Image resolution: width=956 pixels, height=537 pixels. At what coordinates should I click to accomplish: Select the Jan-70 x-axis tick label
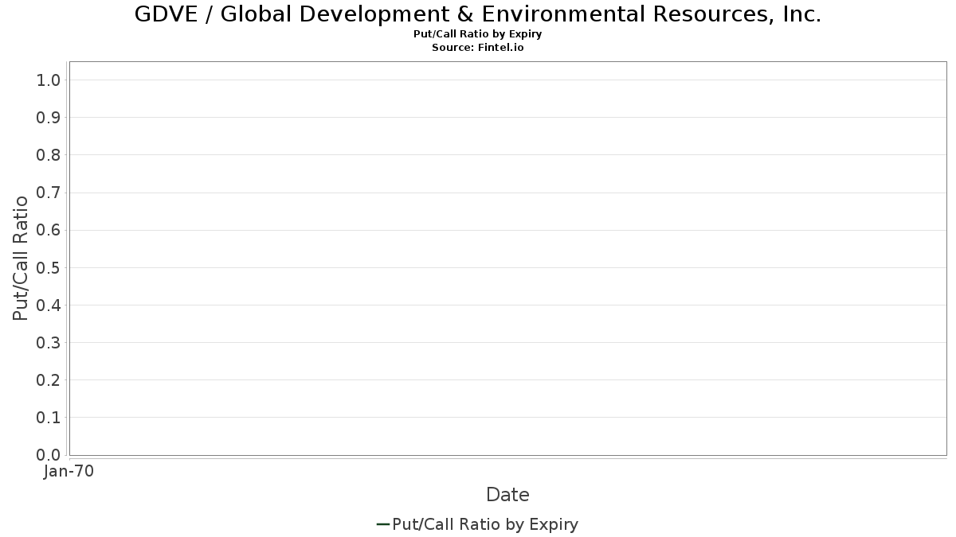click(x=69, y=472)
